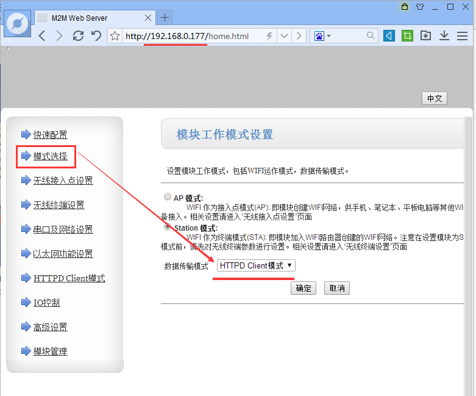This screenshot has height=396, width=476.
Task: Click the forward navigation arrow
Action: coord(59,36)
